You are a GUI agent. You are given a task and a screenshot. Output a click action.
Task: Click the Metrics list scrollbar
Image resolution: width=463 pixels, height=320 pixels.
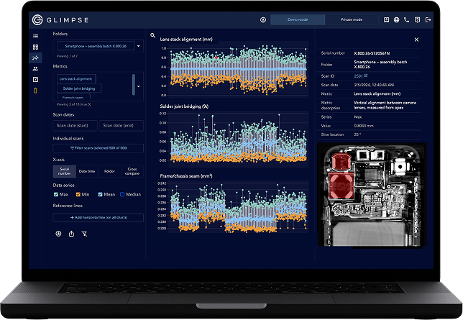(x=134, y=85)
